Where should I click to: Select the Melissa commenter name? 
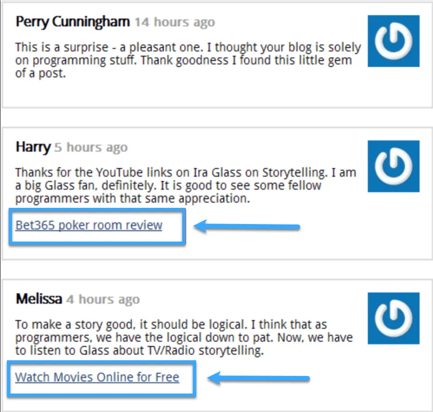[39, 299]
